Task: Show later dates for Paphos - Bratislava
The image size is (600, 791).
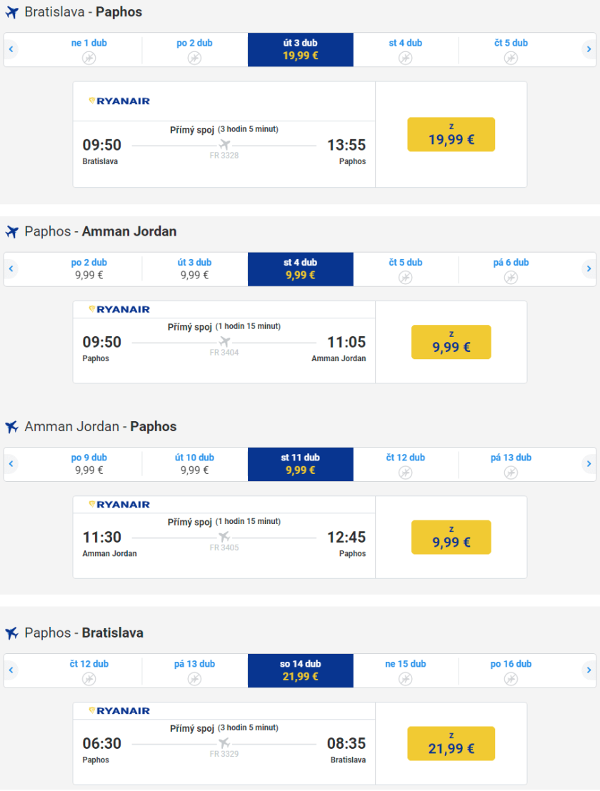Action: (589, 670)
